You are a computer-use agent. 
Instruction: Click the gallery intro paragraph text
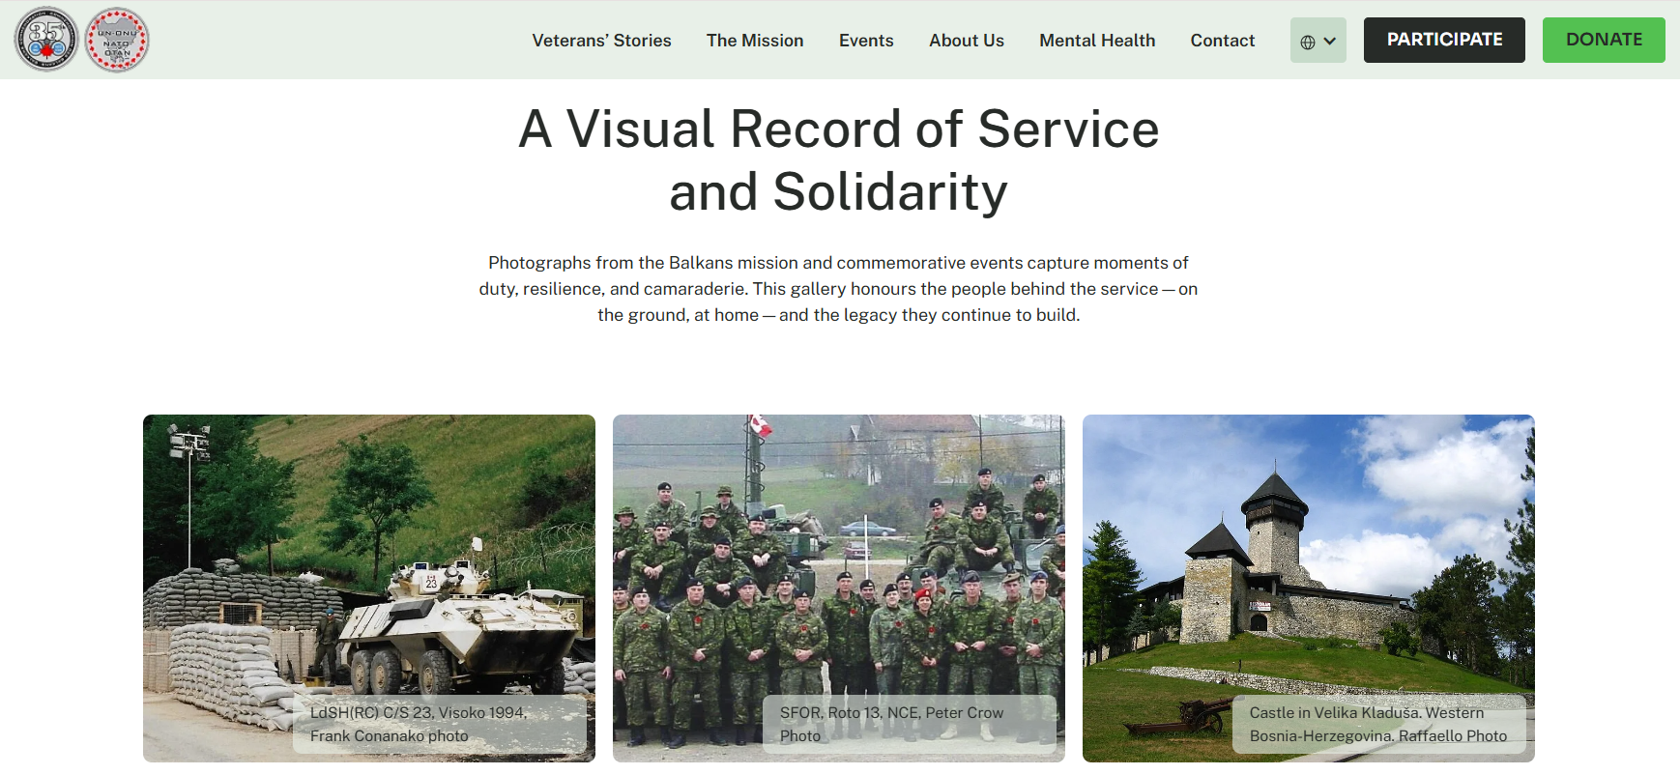click(x=839, y=289)
